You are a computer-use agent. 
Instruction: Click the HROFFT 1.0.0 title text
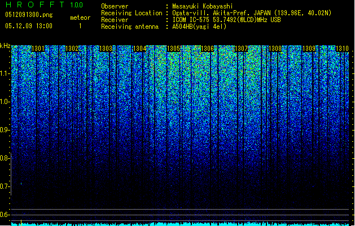coord(44,5)
